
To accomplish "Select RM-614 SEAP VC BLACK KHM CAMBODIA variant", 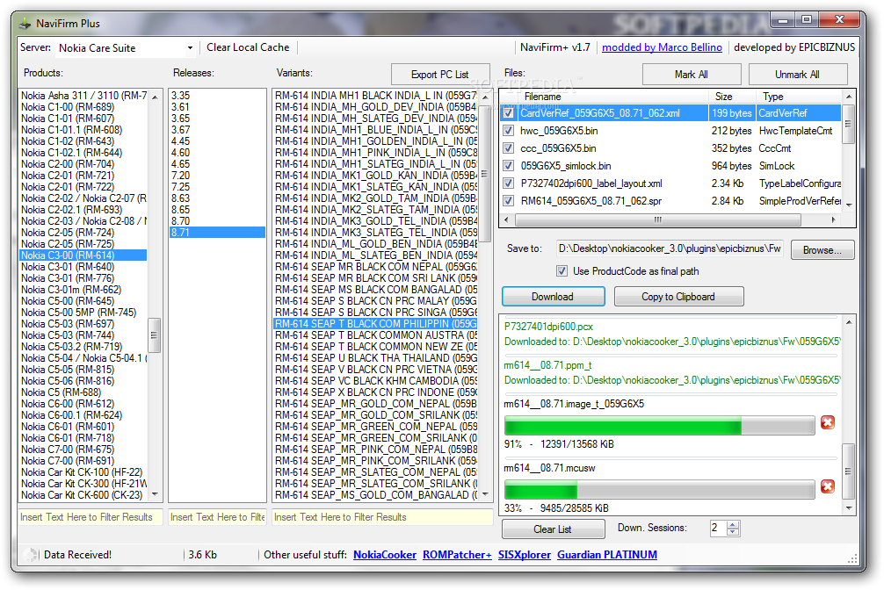I will (375, 381).
